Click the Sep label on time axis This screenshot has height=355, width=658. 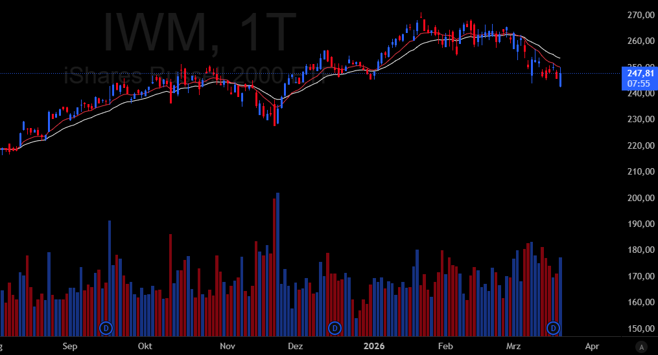pyautogui.click(x=69, y=347)
